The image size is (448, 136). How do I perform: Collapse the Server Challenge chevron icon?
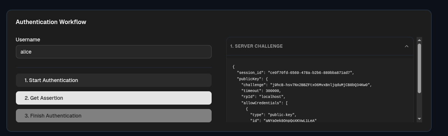406,46
